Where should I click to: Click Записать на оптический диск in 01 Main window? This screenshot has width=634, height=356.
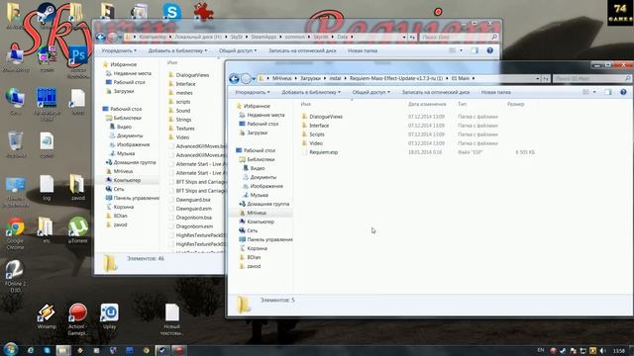tap(436, 92)
